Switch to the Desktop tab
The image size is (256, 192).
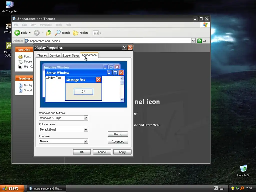(55, 55)
